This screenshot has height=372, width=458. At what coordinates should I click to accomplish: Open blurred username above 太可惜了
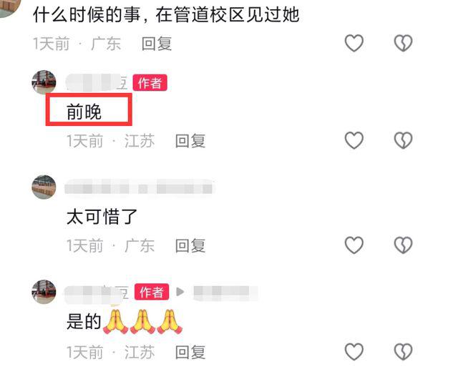pyautogui.click(x=140, y=187)
